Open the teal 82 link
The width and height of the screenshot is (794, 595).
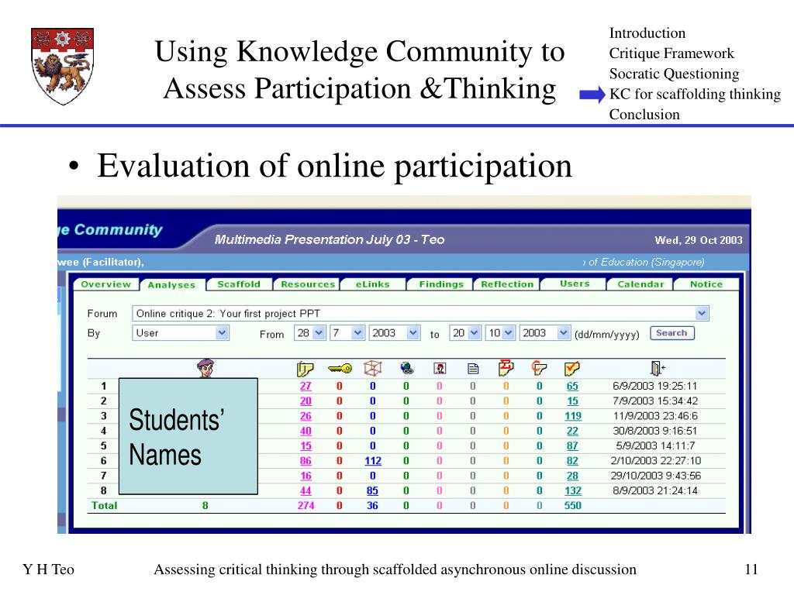(572, 461)
